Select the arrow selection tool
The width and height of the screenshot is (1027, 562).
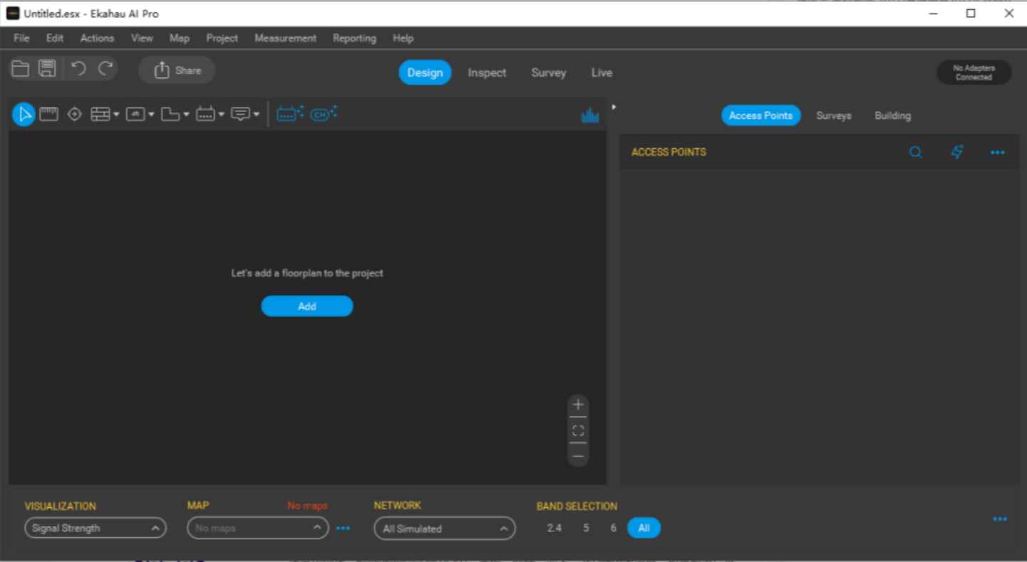24,113
